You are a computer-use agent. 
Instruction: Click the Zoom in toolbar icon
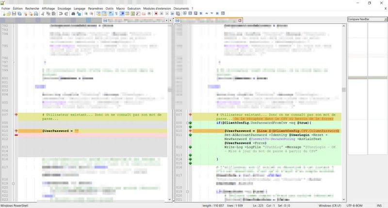(x=86, y=14)
